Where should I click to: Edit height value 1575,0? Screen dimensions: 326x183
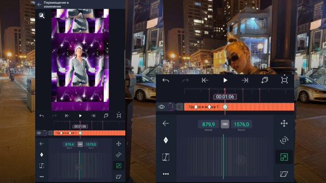tap(91, 144)
